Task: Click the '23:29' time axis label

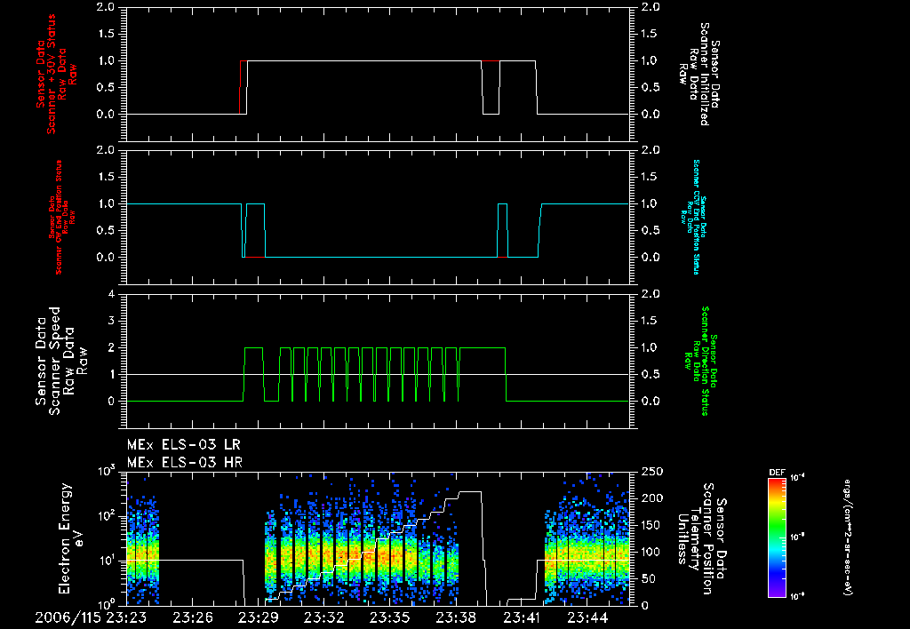Action: pos(259,617)
